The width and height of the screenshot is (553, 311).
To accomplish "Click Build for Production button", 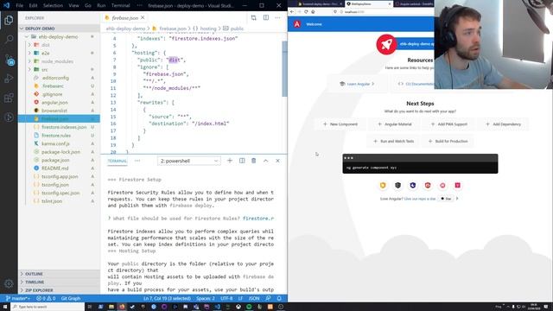I will [448, 141].
